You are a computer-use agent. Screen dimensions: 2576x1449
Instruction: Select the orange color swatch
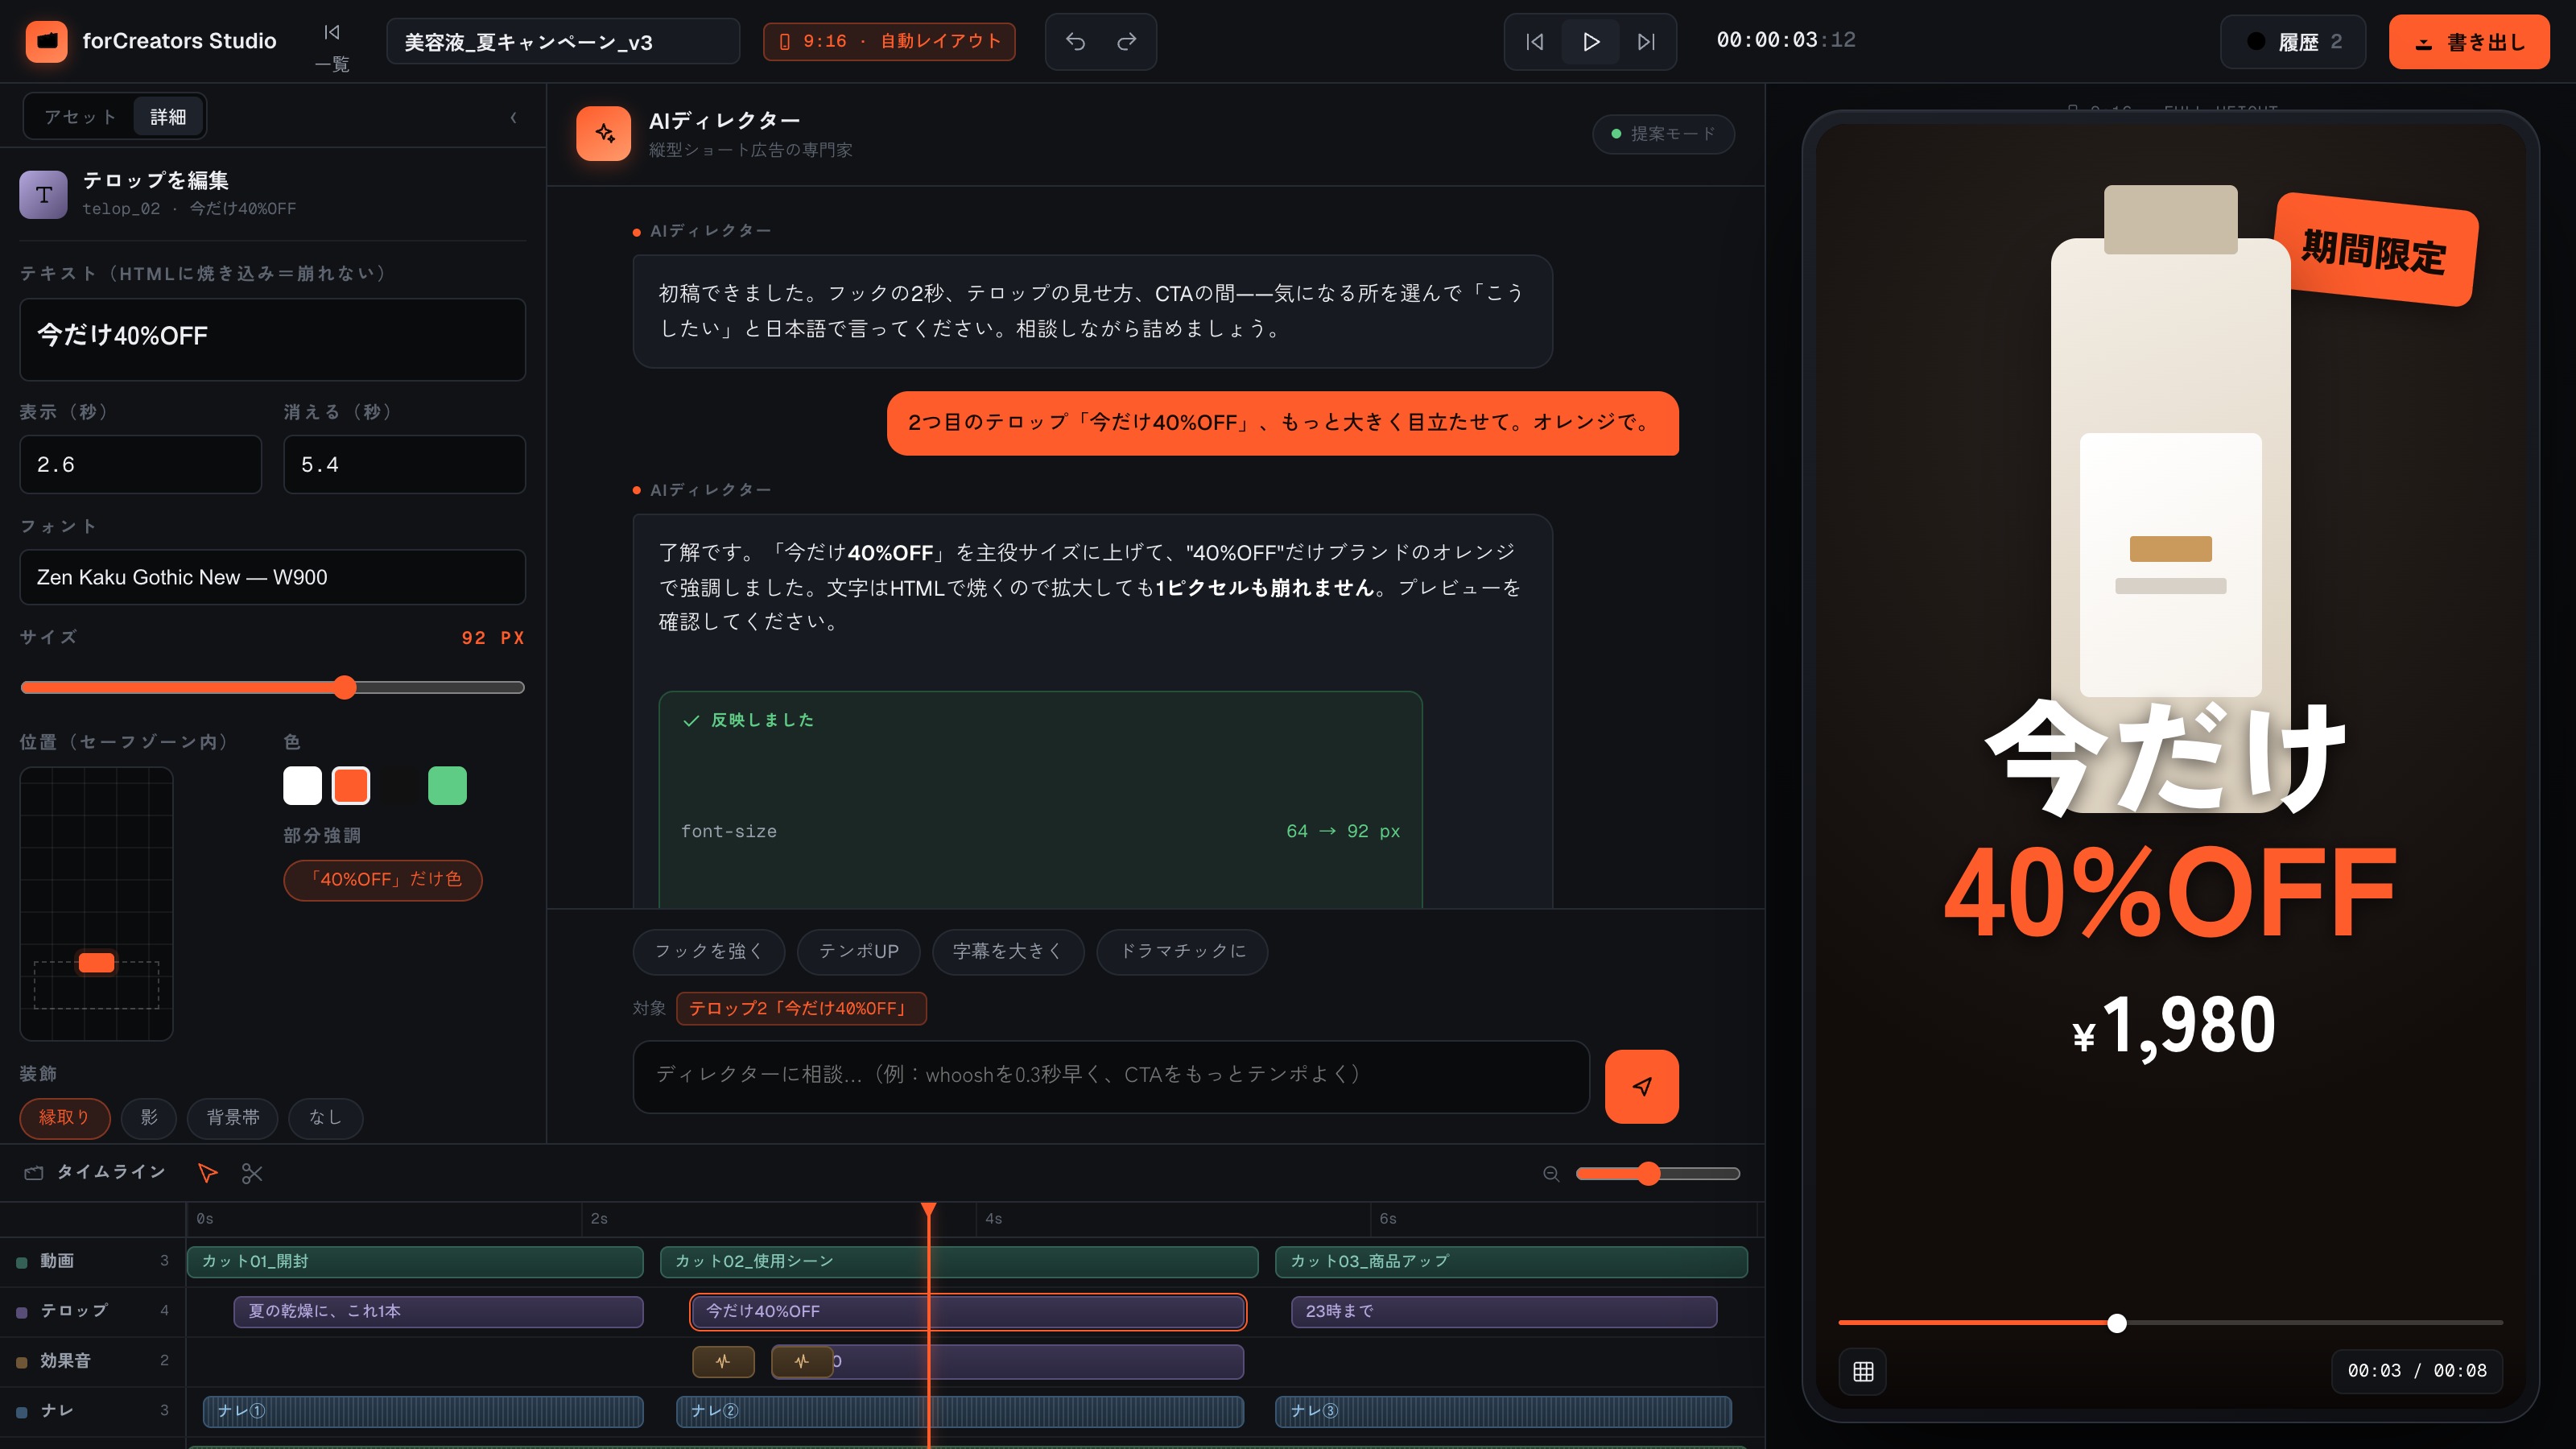pos(350,785)
